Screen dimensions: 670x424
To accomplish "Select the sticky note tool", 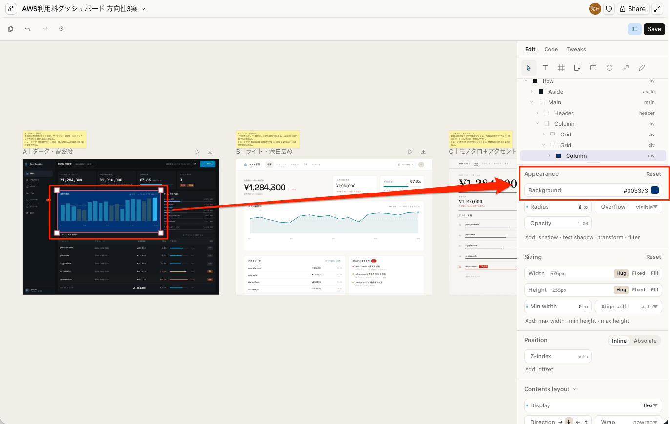I will 577,68.
